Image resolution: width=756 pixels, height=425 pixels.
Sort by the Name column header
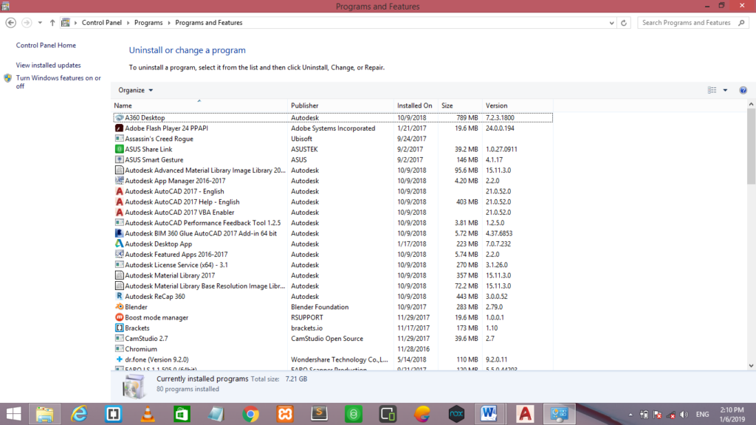tap(199, 106)
